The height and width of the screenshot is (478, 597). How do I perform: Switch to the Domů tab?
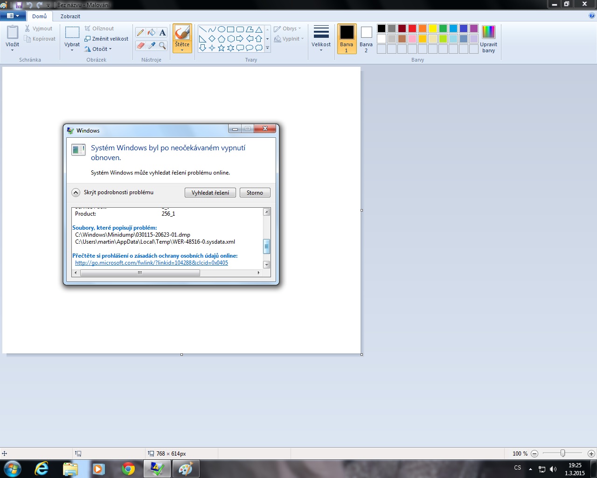coord(40,16)
